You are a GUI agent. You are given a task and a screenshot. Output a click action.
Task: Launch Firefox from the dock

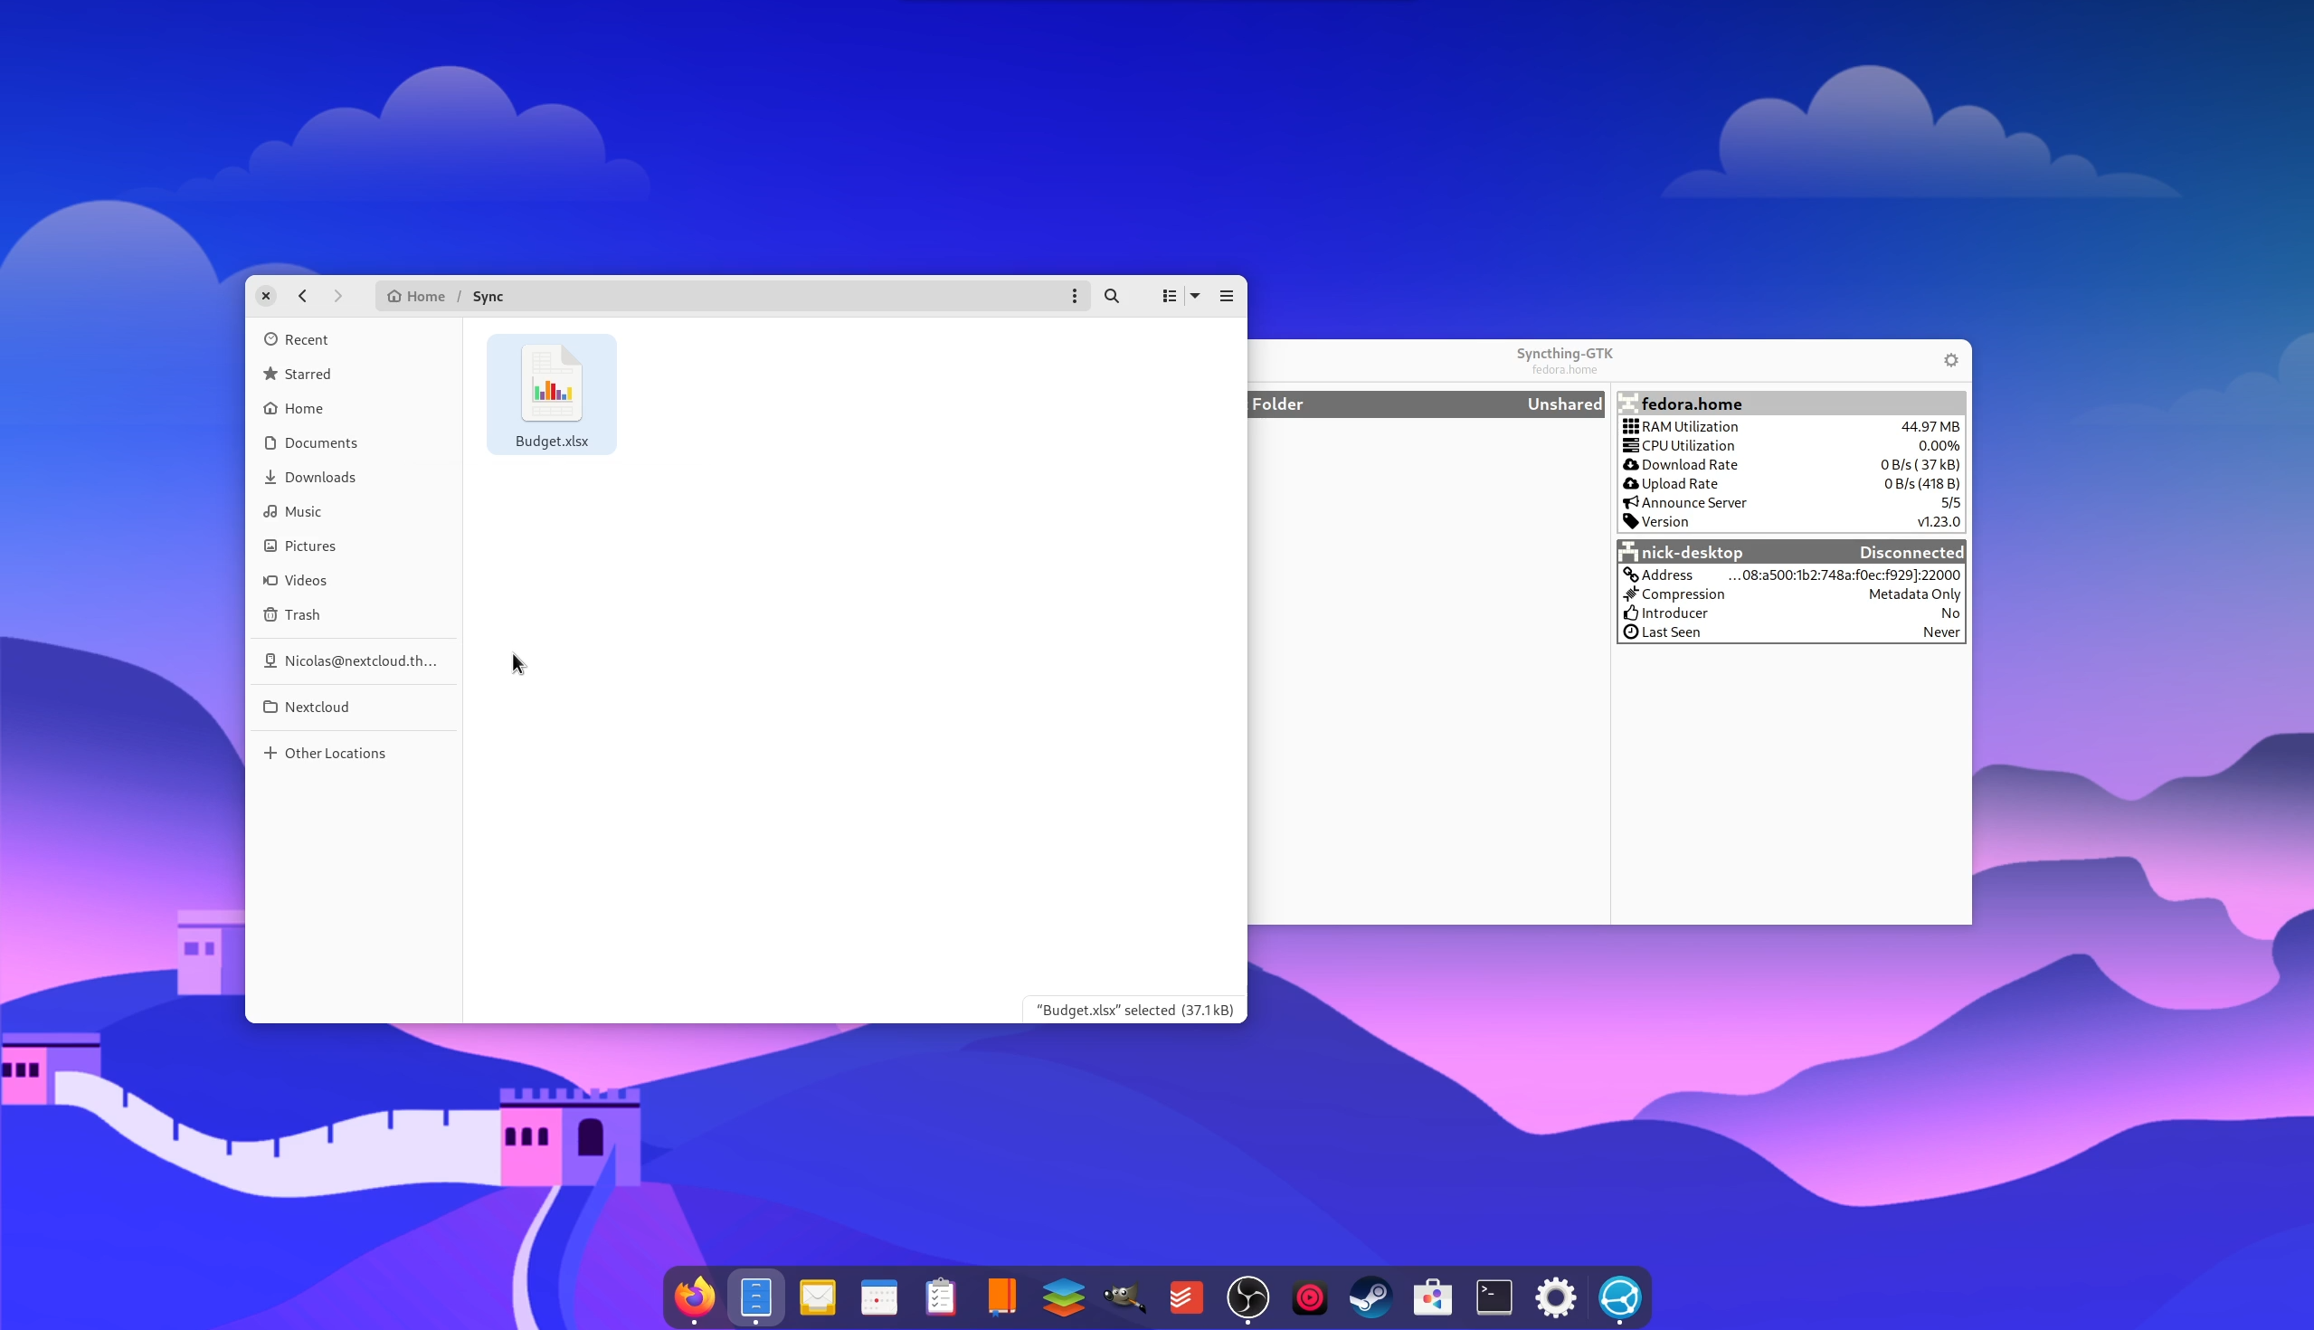click(x=694, y=1297)
